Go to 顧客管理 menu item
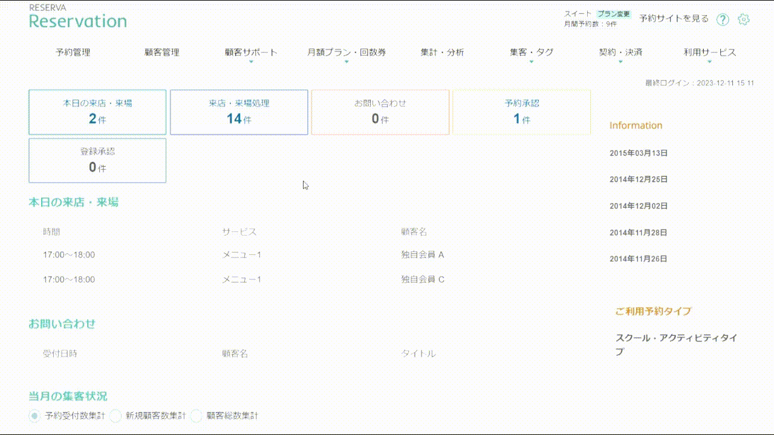774x435 pixels. [x=162, y=53]
